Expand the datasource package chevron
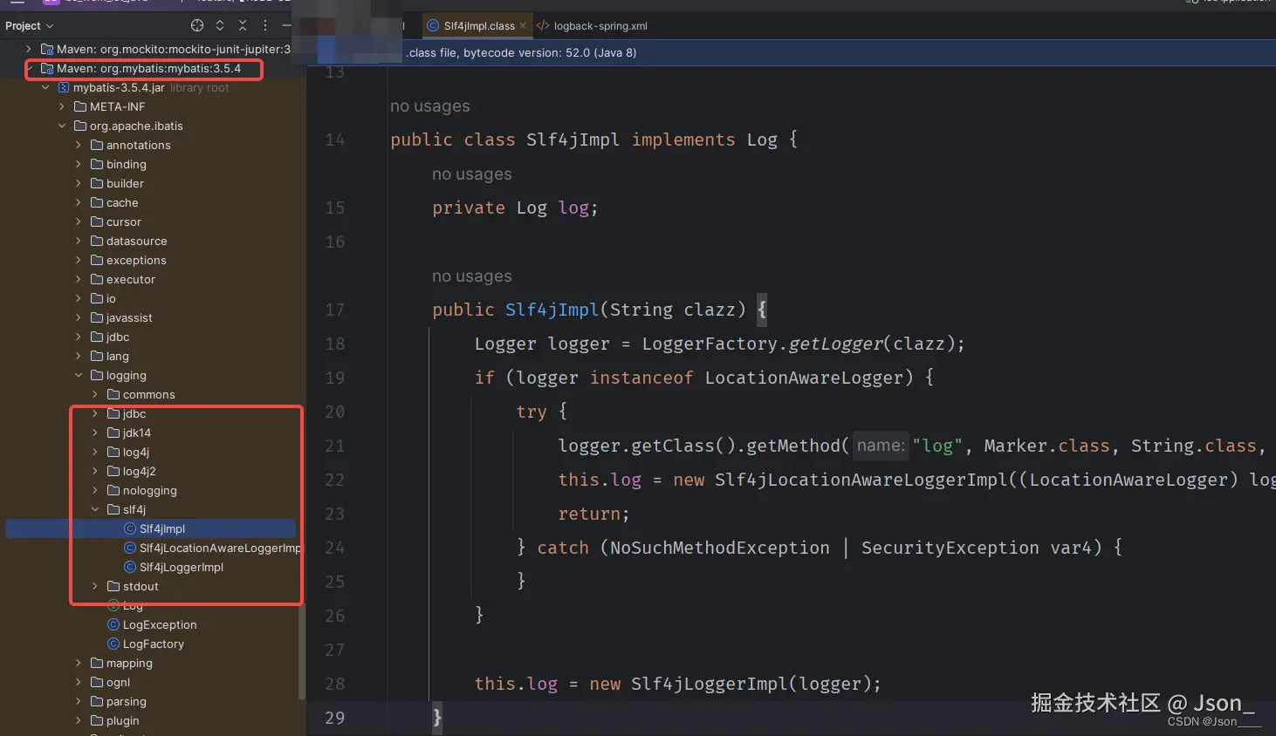The image size is (1276, 736). [x=79, y=241]
